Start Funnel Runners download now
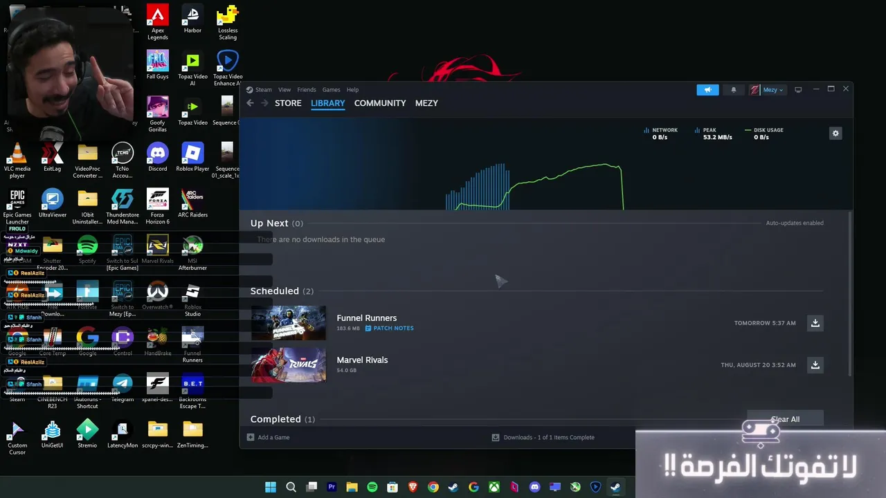Image resolution: width=886 pixels, height=498 pixels. coord(815,323)
